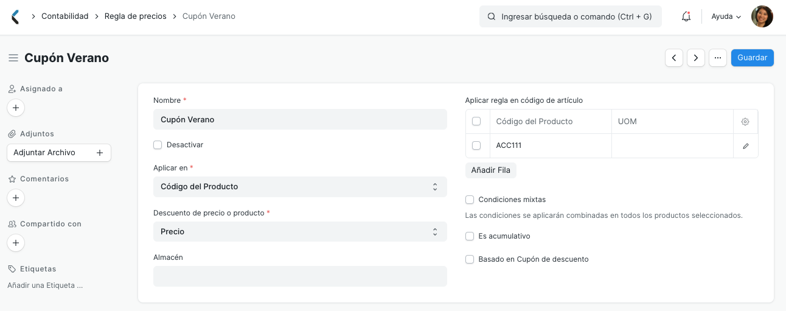Click the Guardar button

click(753, 58)
